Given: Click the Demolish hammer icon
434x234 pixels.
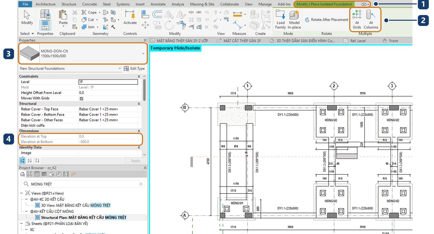Looking at the screenshot, I should [x=113, y=27].
